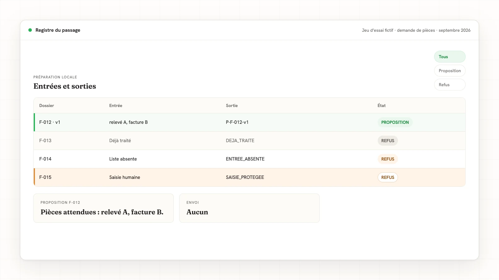Image resolution: width=499 pixels, height=280 pixels.
Task: Click the 'Entrées et sorties' heading
Action: click(65, 86)
